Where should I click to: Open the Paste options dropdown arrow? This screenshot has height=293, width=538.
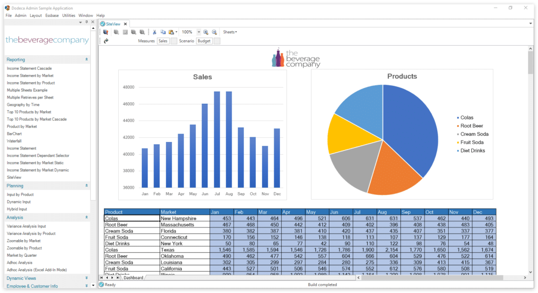tap(177, 32)
